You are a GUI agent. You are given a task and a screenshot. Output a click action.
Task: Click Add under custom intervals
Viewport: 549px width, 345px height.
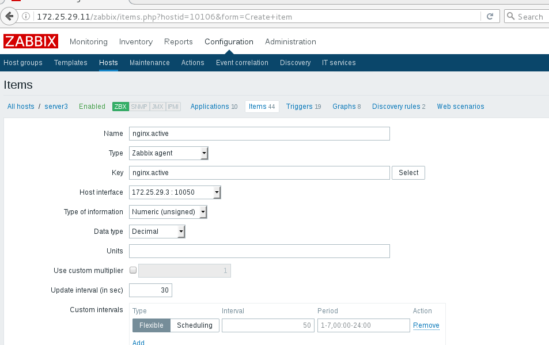point(138,342)
